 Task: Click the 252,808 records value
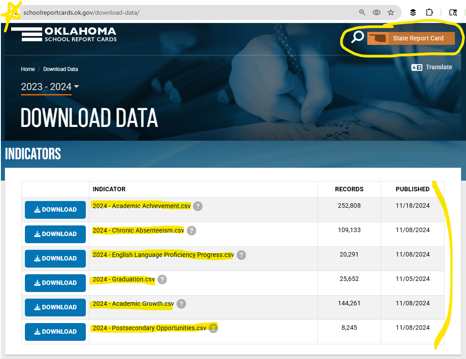click(x=349, y=205)
